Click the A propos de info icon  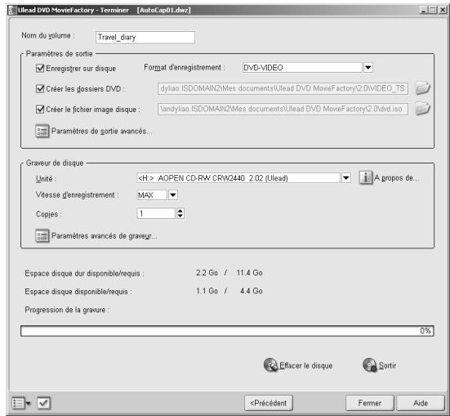(366, 178)
